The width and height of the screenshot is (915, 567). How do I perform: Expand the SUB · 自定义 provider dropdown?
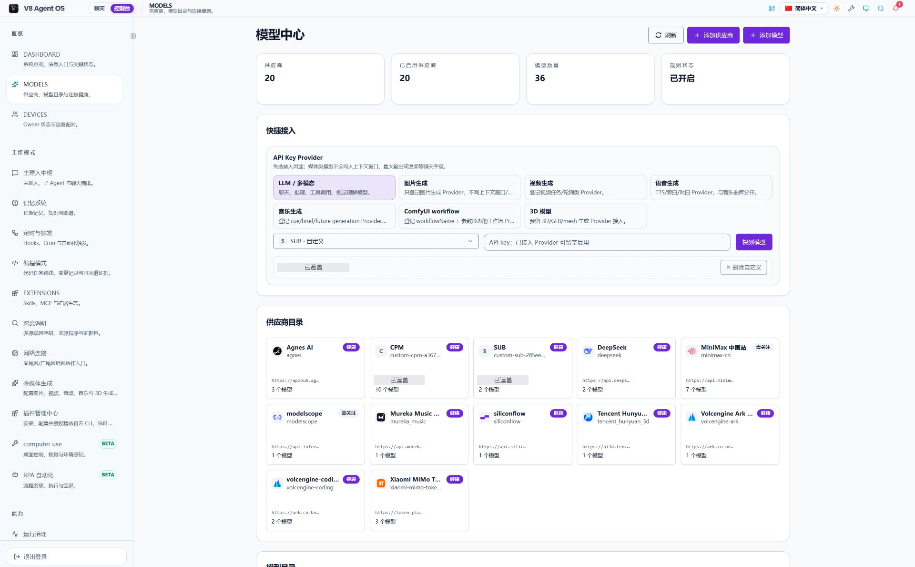coord(376,241)
